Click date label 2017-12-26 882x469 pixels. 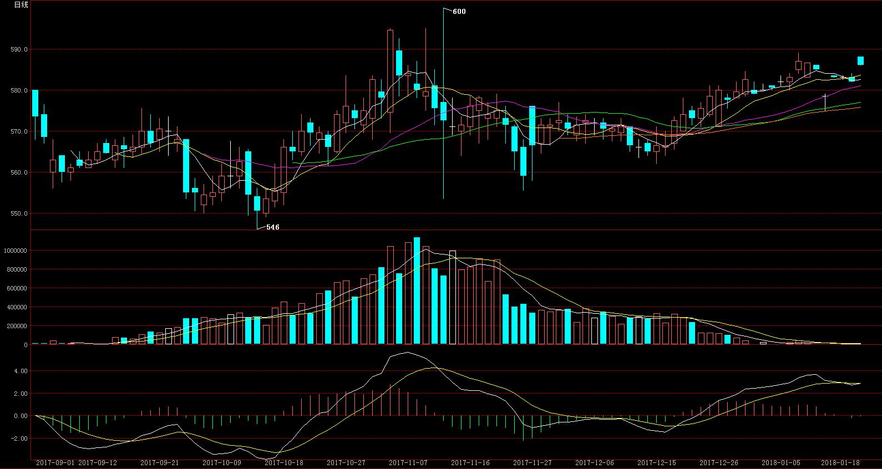(719, 462)
